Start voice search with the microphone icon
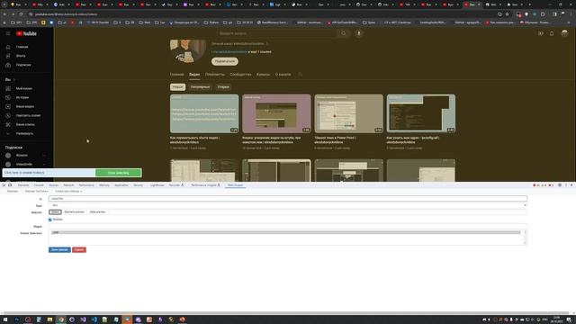 click(359, 33)
